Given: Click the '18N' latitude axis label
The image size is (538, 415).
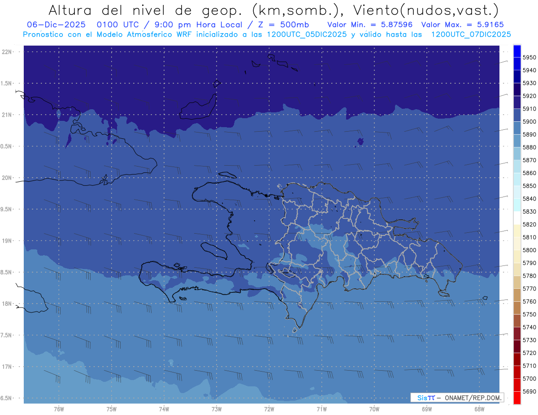Looking at the screenshot, I should pyautogui.click(x=7, y=304).
